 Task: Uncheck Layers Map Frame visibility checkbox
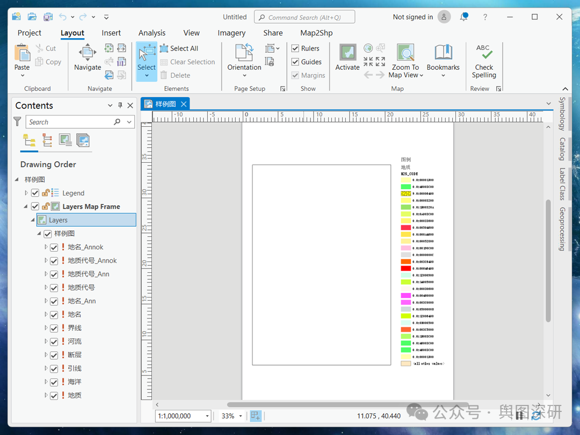35,206
